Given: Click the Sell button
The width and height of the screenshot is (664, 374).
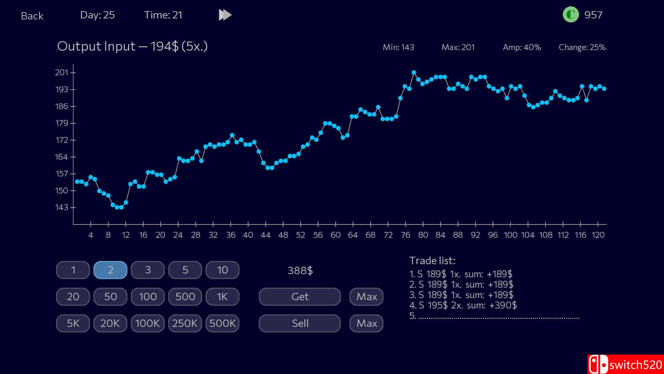Looking at the screenshot, I should 299,323.
